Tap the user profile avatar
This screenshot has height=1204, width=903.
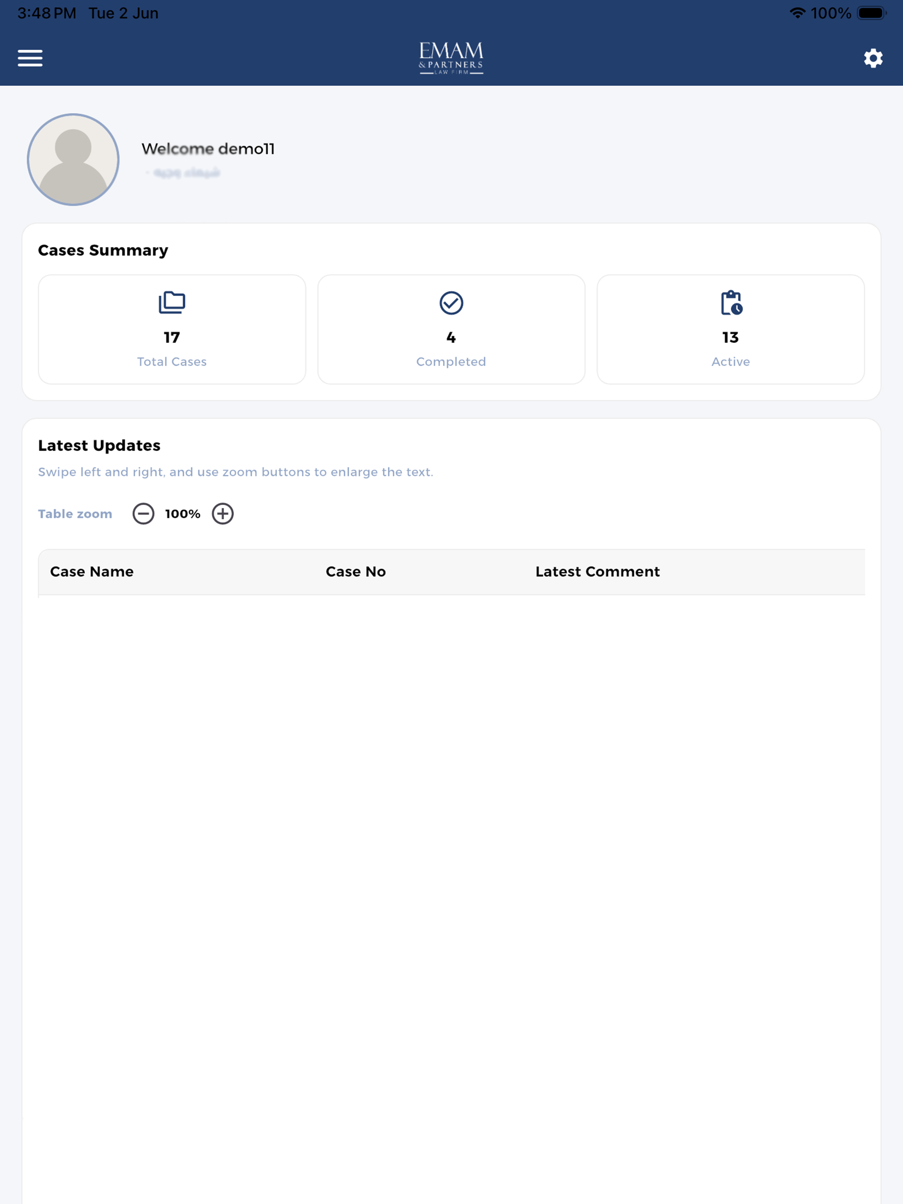73,160
